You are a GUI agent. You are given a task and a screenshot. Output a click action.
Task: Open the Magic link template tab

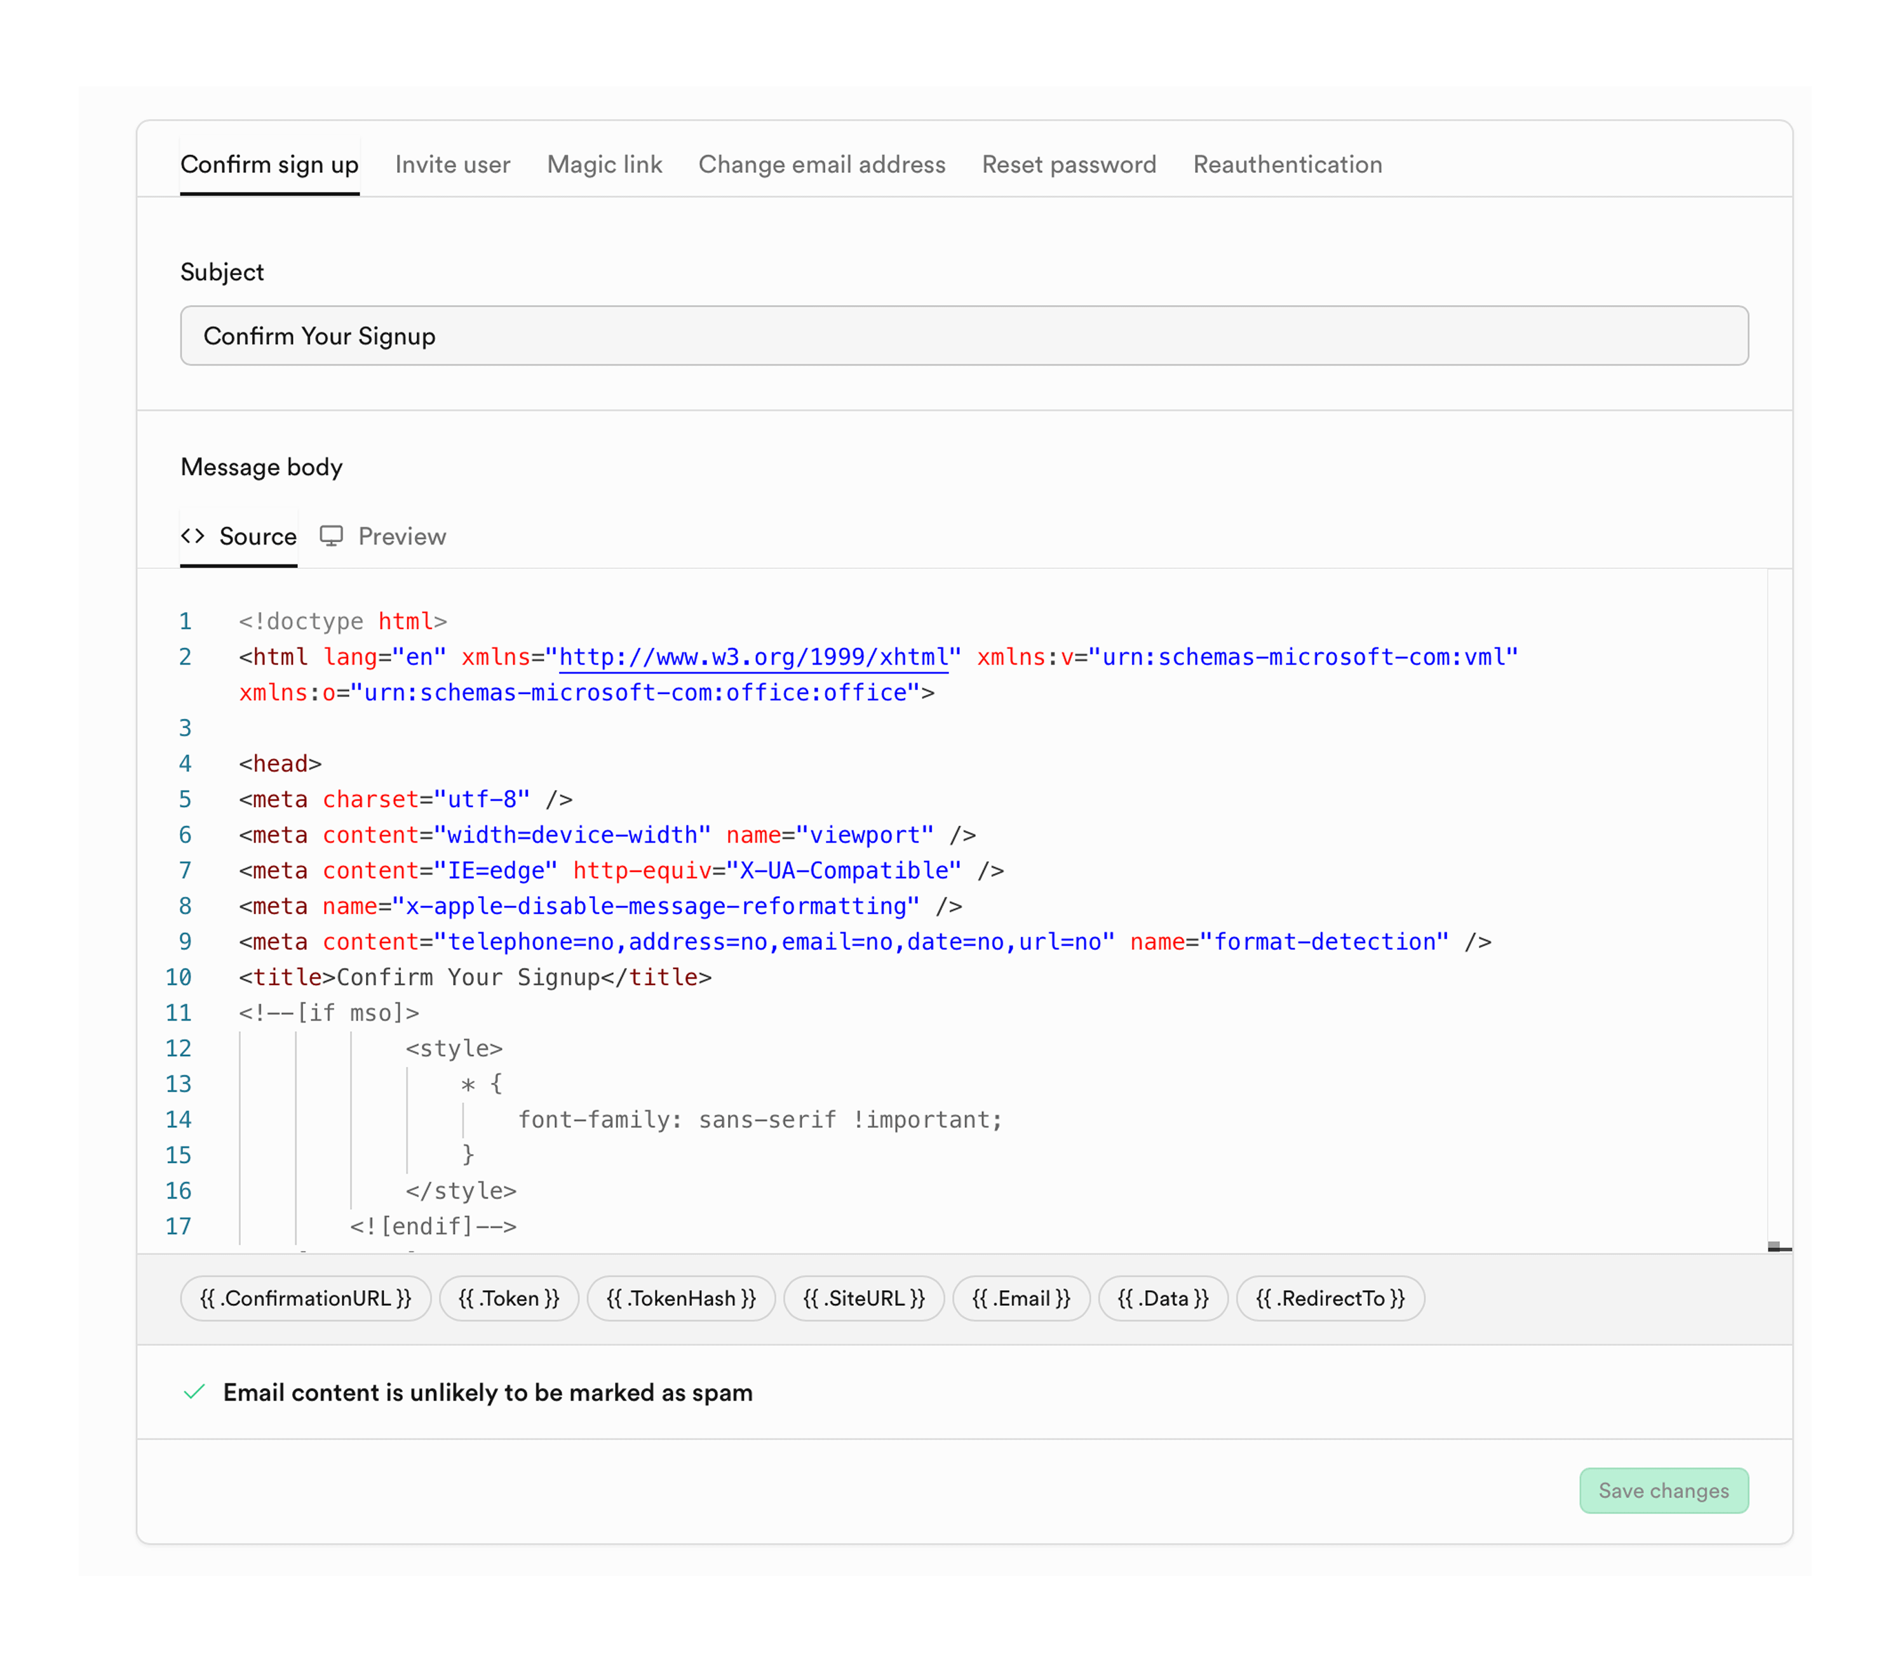coord(604,163)
